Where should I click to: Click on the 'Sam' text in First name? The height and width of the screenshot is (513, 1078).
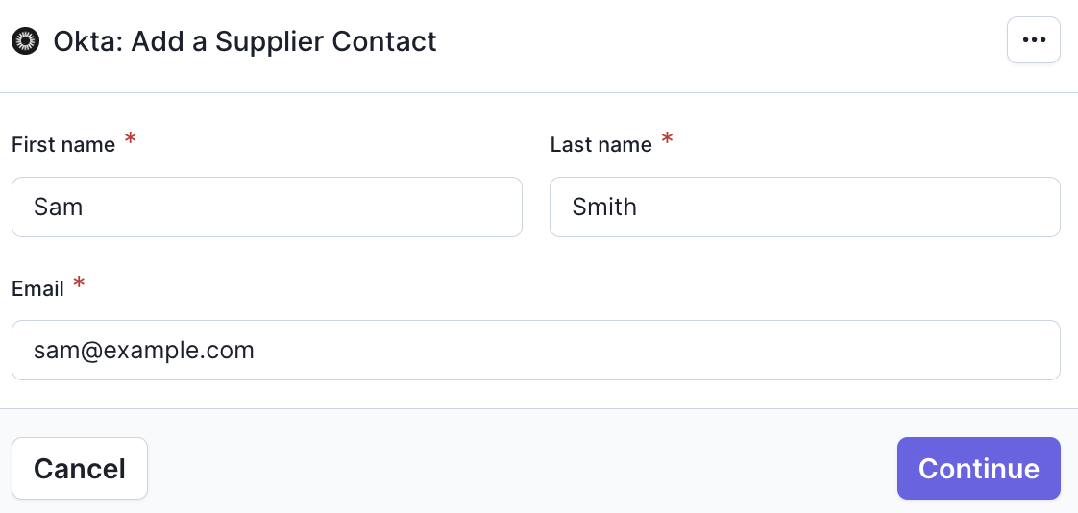[59, 207]
